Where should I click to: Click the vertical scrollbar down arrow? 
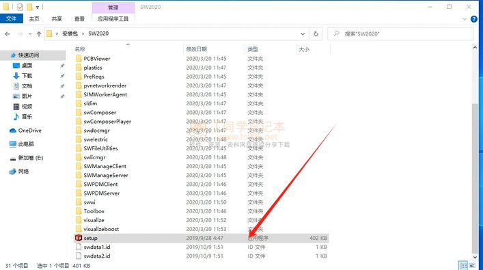[475, 258]
